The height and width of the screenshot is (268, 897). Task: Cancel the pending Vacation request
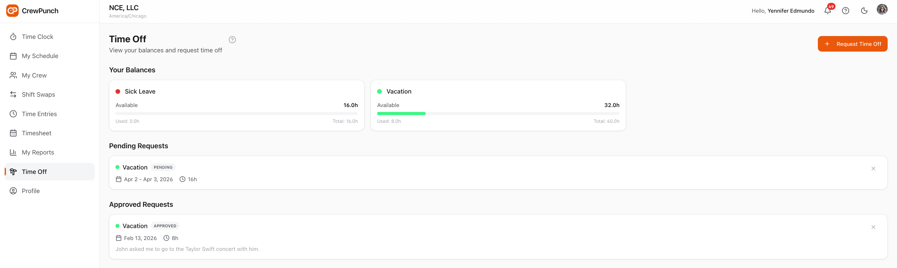point(873,168)
